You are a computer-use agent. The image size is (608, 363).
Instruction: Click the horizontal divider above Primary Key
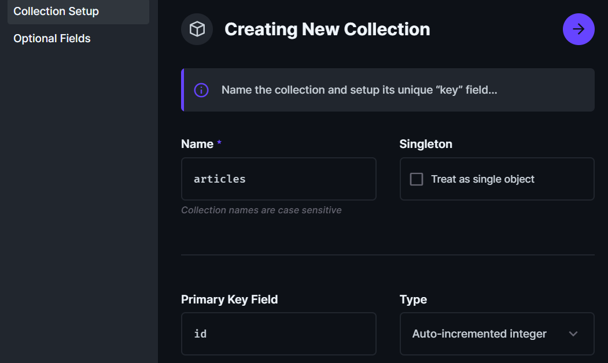388,255
